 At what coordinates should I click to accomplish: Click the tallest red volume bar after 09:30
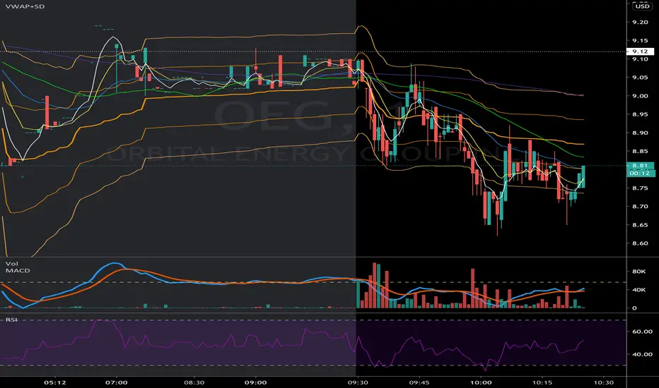tap(375, 286)
